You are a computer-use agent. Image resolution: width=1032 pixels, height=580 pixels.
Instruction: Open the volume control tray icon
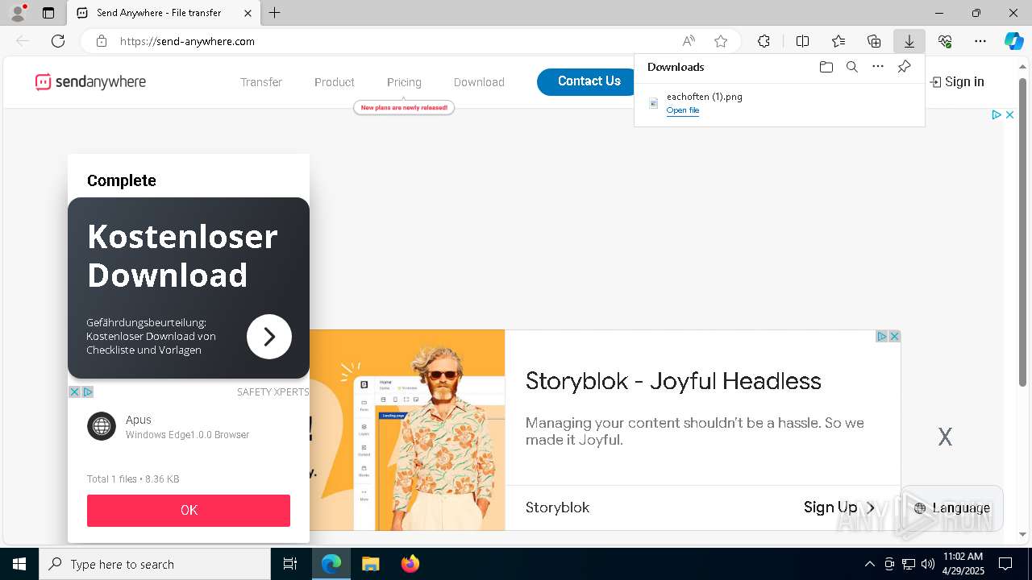click(x=927, y=564)
